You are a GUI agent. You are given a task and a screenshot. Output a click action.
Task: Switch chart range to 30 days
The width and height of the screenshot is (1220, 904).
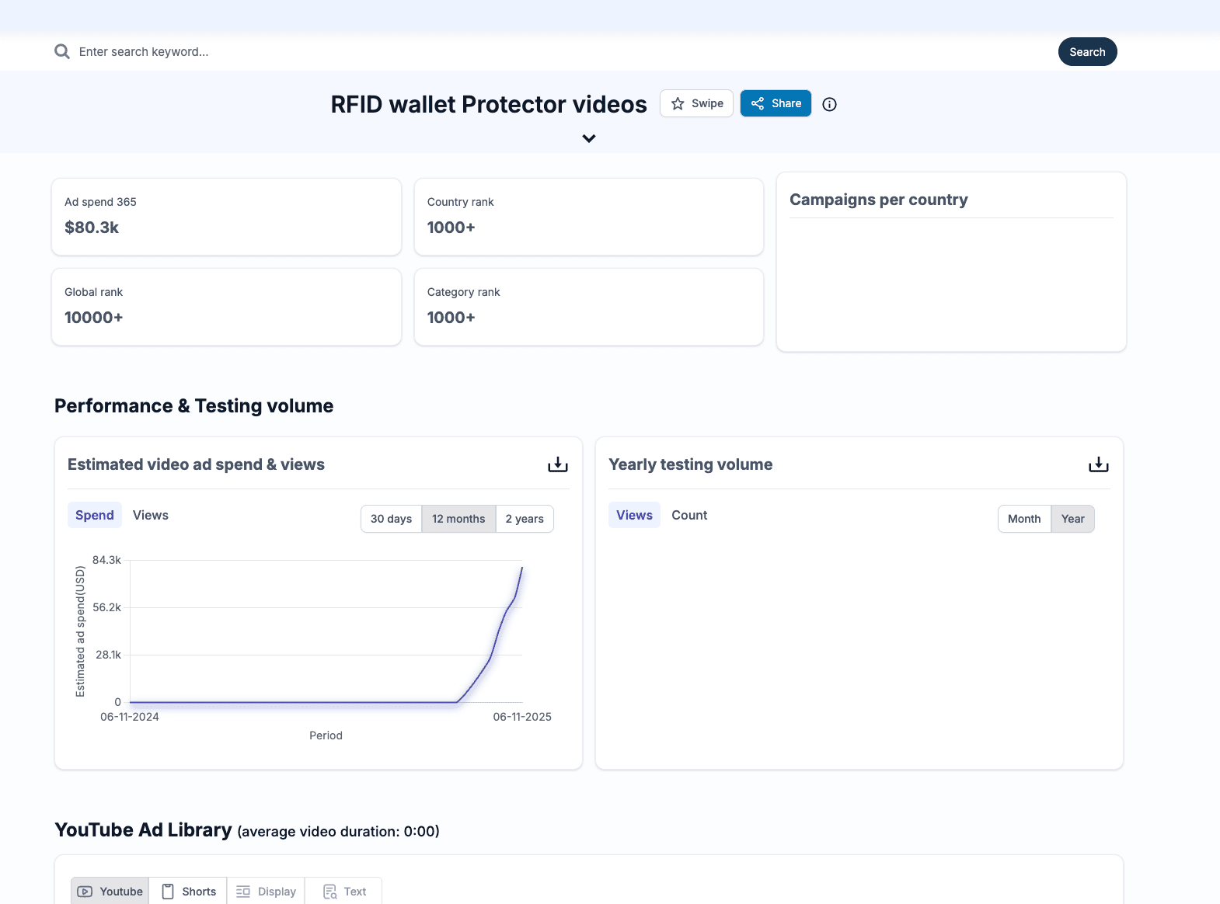pyautogui.click(x=391, y=519)
